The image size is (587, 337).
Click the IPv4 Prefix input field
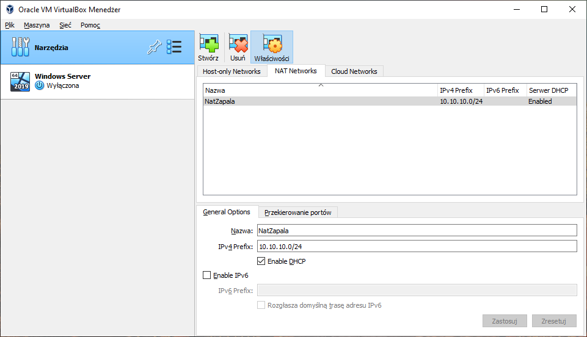point(417,246)
